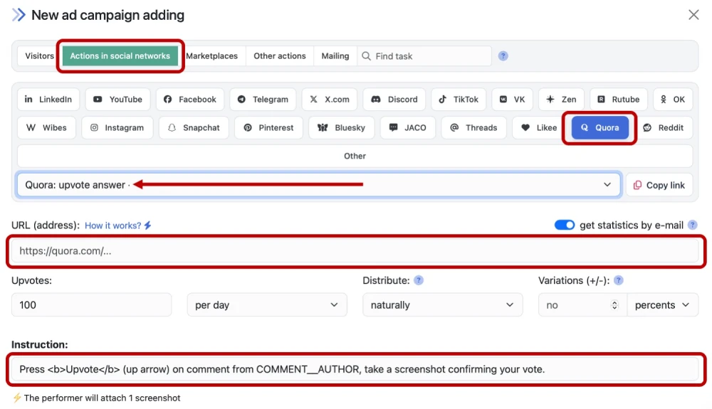Pick the Likee network button
The width and height of the screenshot is (712, 409).
pyautogui.click(x=538, y=128)
